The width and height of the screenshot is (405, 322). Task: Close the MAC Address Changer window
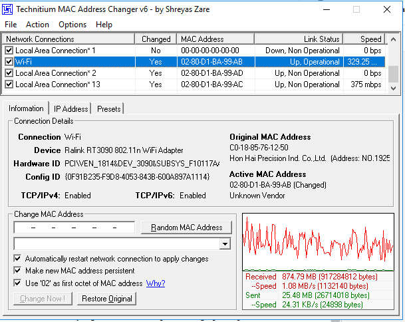point(387,10)
